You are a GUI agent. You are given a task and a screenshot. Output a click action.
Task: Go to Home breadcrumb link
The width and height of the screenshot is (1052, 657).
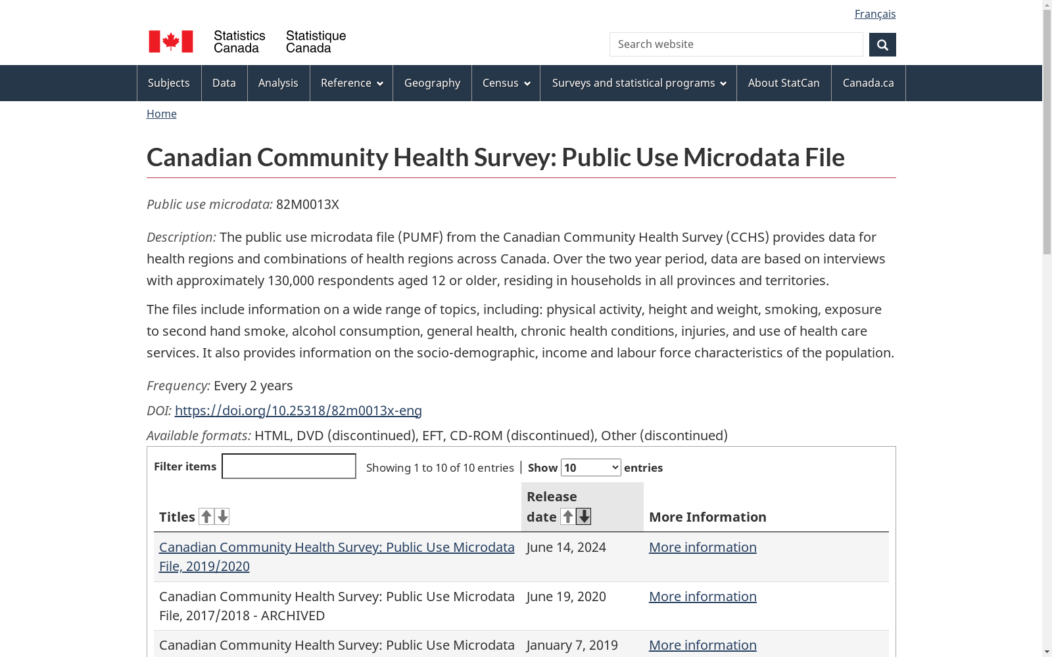click(x=162, y=114)
